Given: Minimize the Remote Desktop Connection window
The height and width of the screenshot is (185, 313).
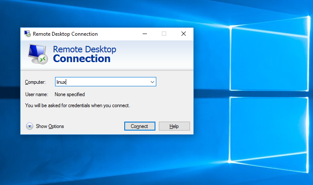Looking at the screenshot, I should tap(145, 34).
